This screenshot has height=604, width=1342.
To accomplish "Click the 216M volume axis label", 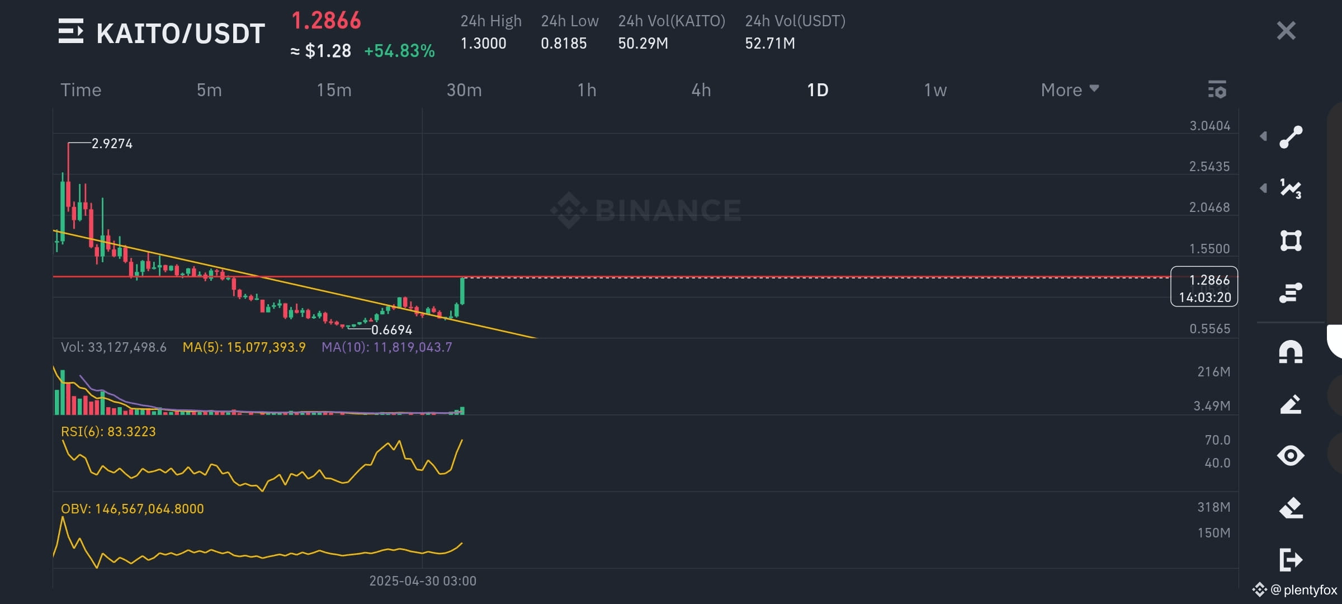I will click(x=1213, y=372).
